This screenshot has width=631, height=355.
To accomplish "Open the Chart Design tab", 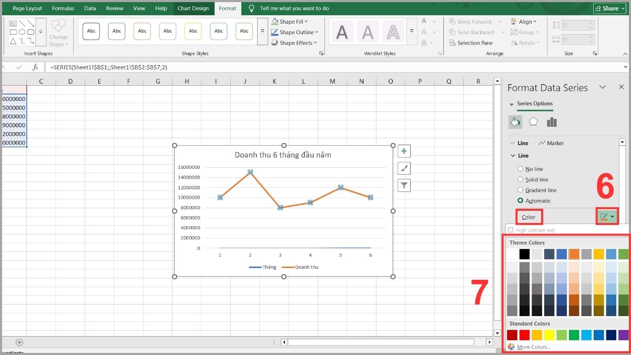I will coord(194,8).
